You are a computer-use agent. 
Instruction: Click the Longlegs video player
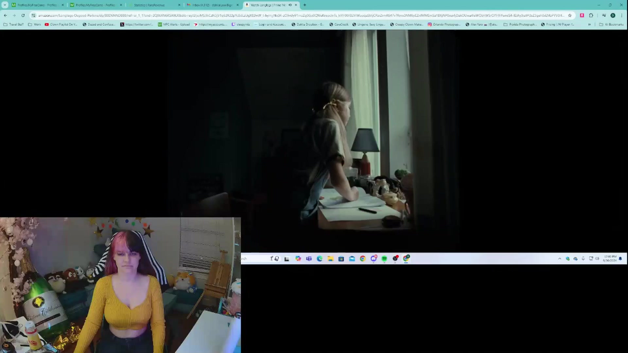pyautogui.click(x=314, y=141)
